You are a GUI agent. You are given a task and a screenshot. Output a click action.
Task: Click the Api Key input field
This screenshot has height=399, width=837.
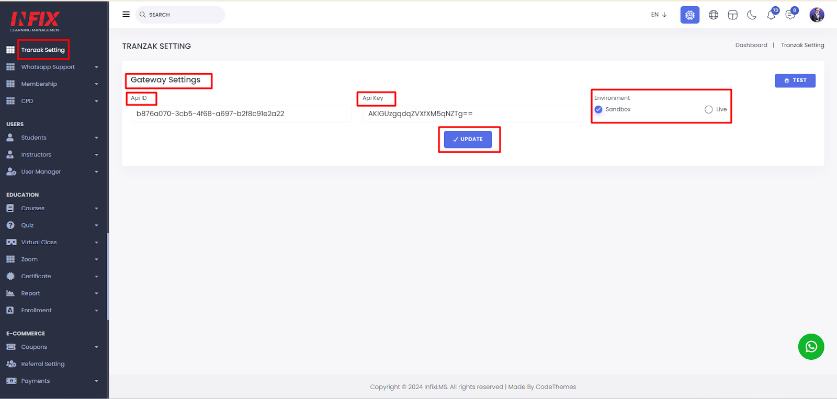[473, 113]
